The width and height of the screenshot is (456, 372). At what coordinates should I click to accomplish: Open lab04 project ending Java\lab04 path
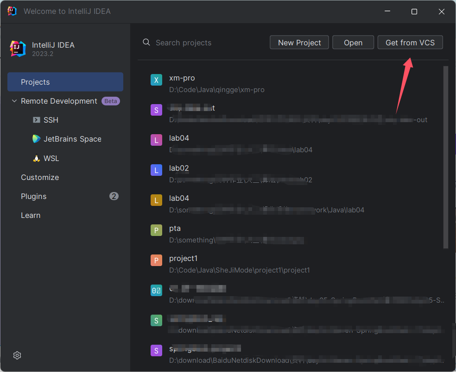(294, 204)
